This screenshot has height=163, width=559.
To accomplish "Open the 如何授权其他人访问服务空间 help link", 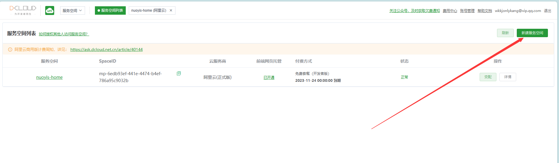I will [x=64, y=34].
